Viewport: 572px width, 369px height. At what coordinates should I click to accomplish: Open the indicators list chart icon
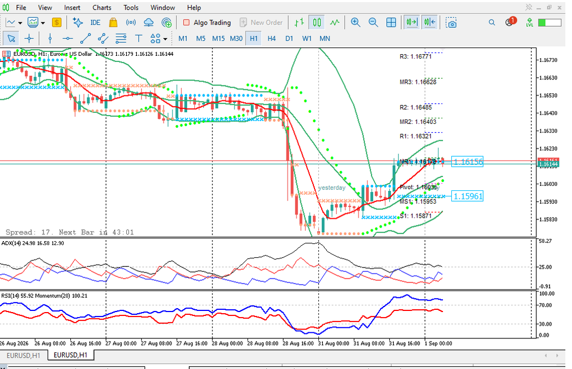tap(33, 22)
